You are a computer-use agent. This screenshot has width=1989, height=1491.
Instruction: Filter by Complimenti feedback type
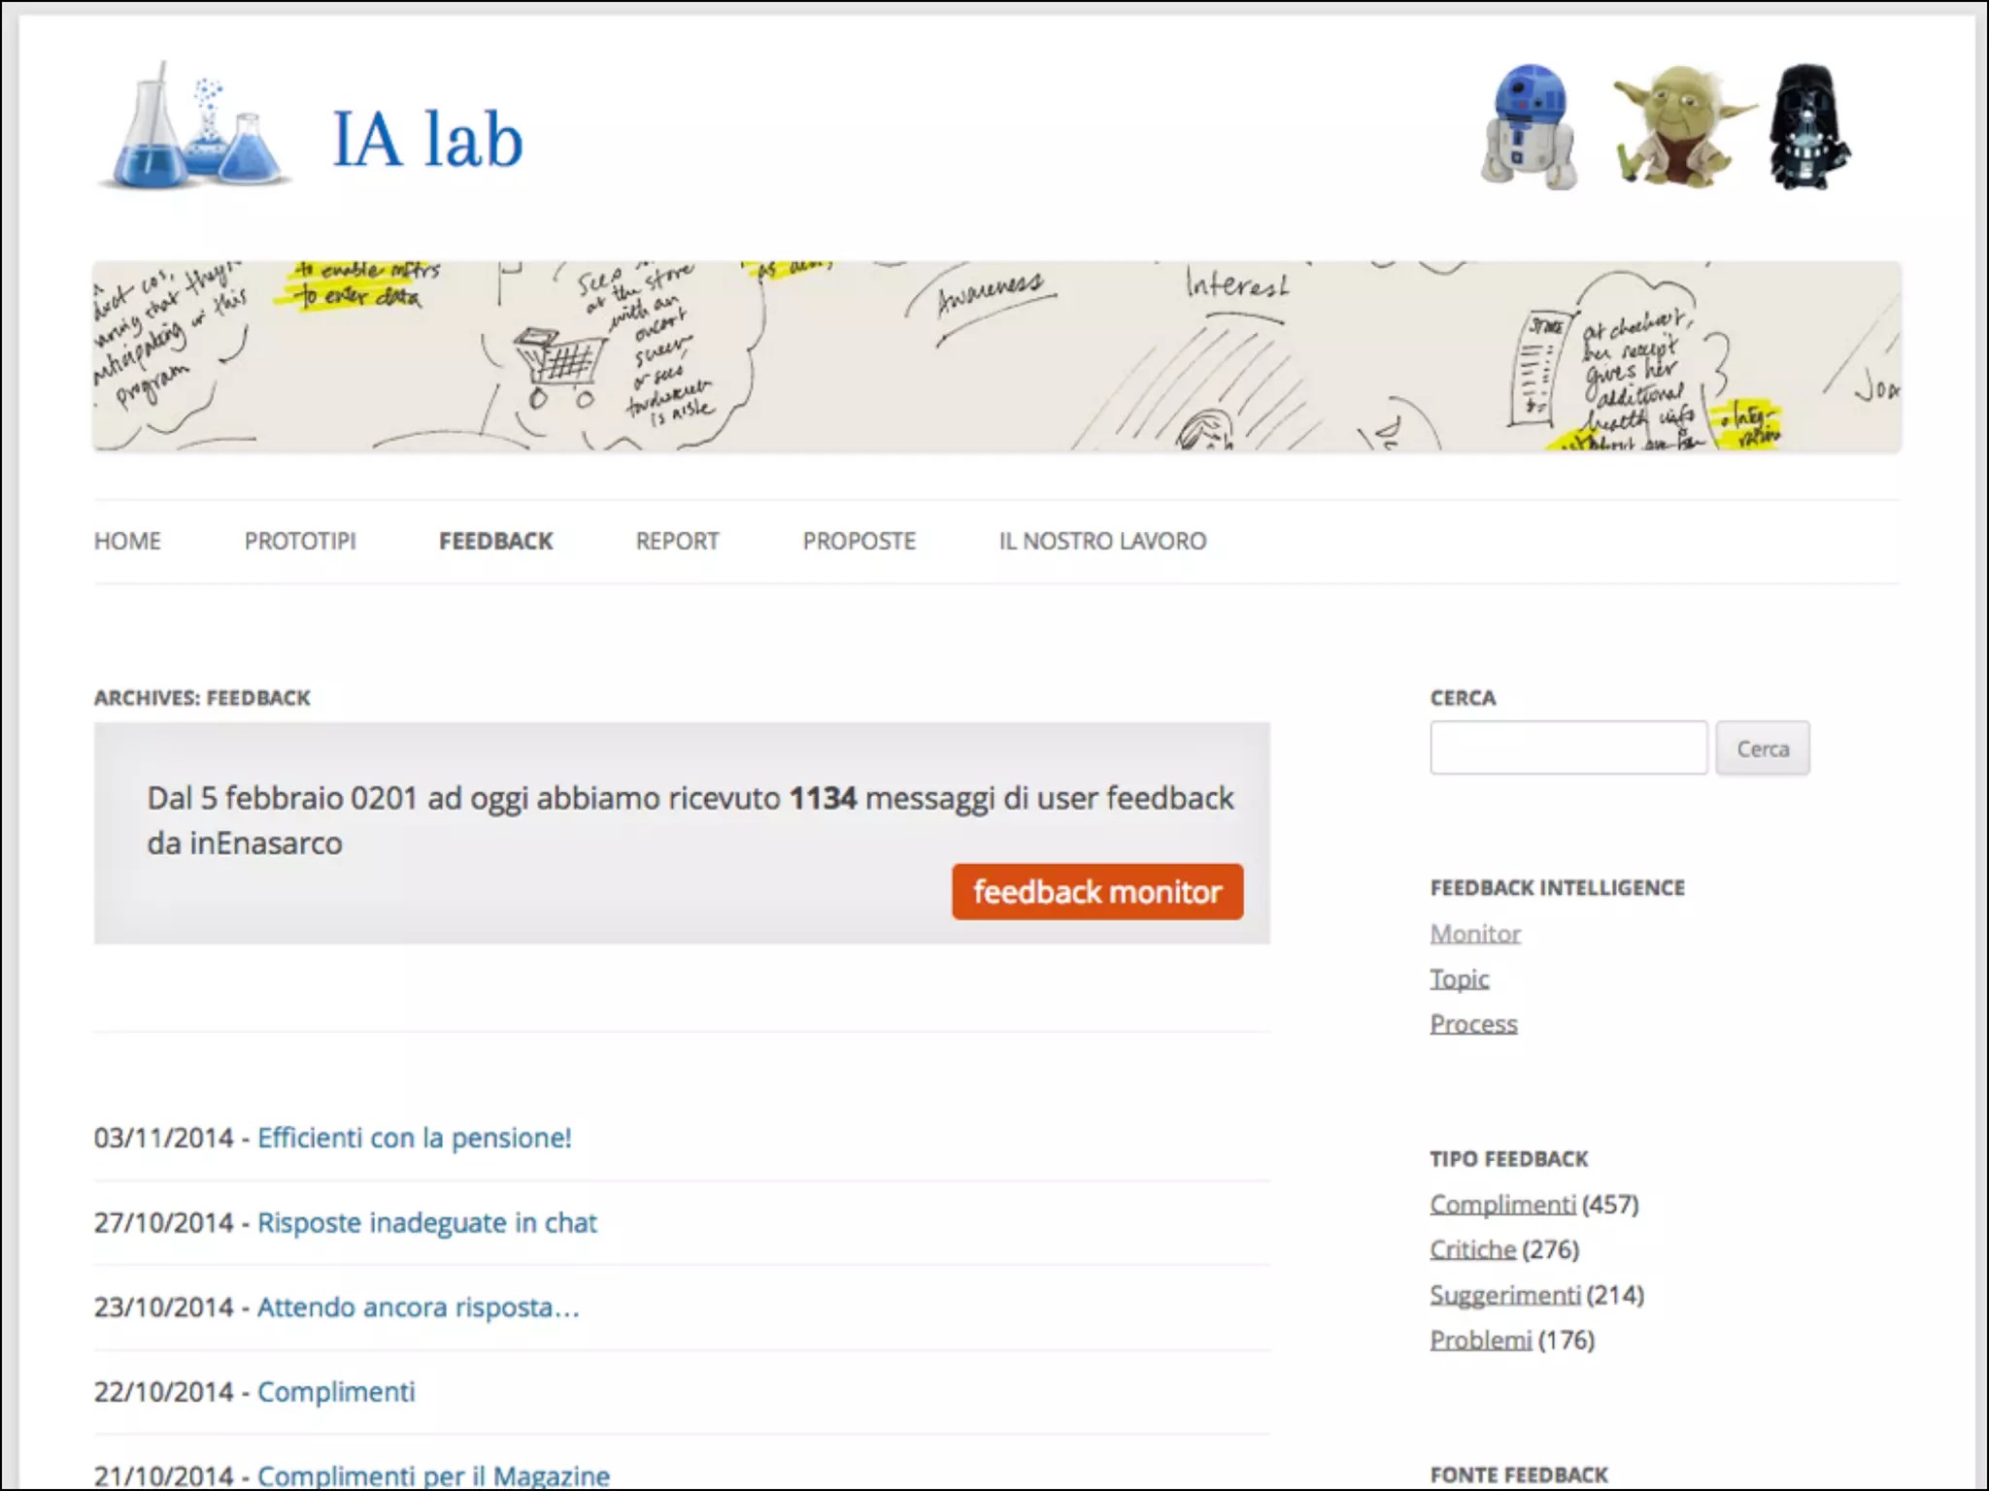click(1502, 1205)
